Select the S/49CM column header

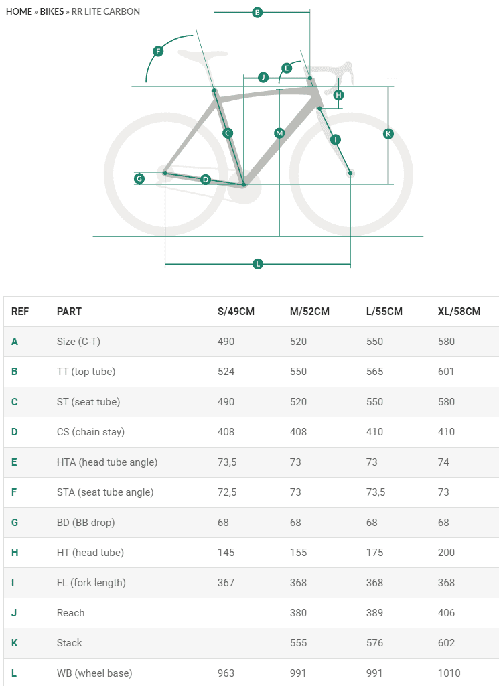(x=236, y=312)
